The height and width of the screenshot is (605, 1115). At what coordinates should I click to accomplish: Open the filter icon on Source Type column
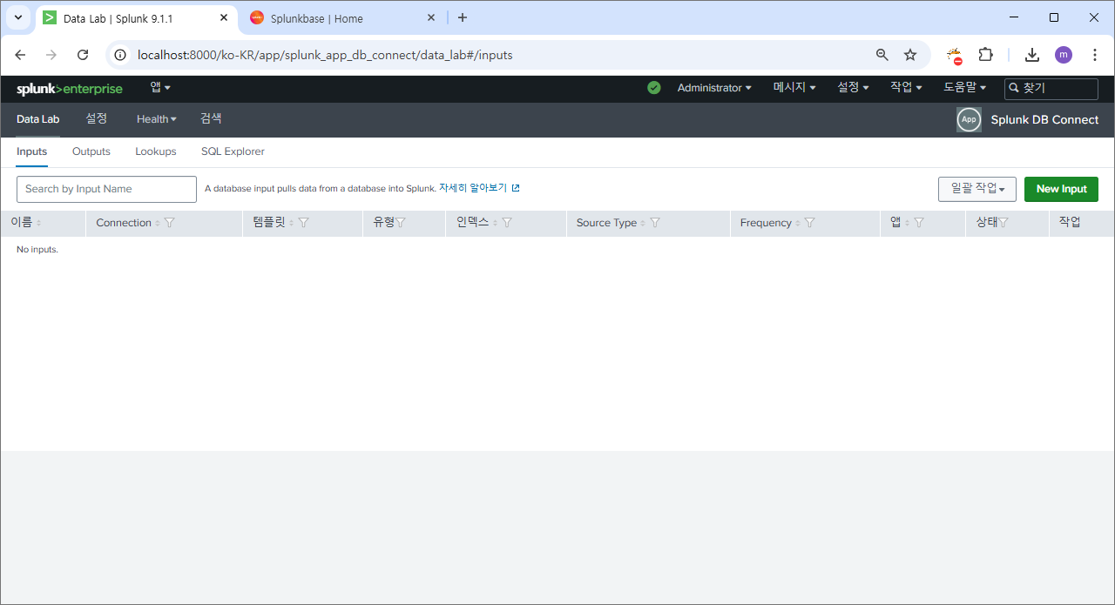pos(655,223)
